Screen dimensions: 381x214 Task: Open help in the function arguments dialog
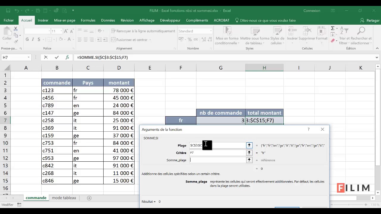point(308,129)
